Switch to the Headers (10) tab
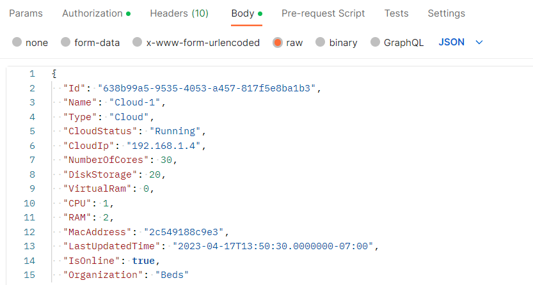The width and height of the screenshot is (533, 285). 179,13
